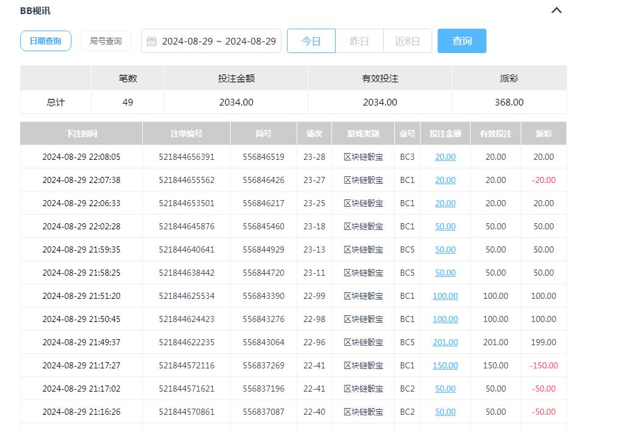
Task: Click the 查询 search button
Action: point(462,41)
